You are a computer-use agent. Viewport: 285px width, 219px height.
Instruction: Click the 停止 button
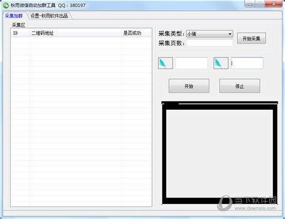[x=240, y=86]
